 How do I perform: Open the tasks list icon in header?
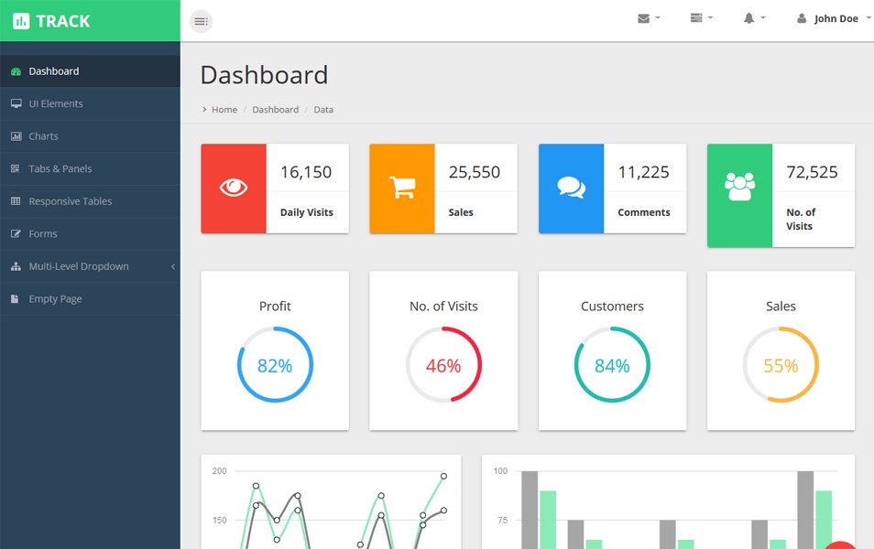pyautogui.click(x=696, y=17)
